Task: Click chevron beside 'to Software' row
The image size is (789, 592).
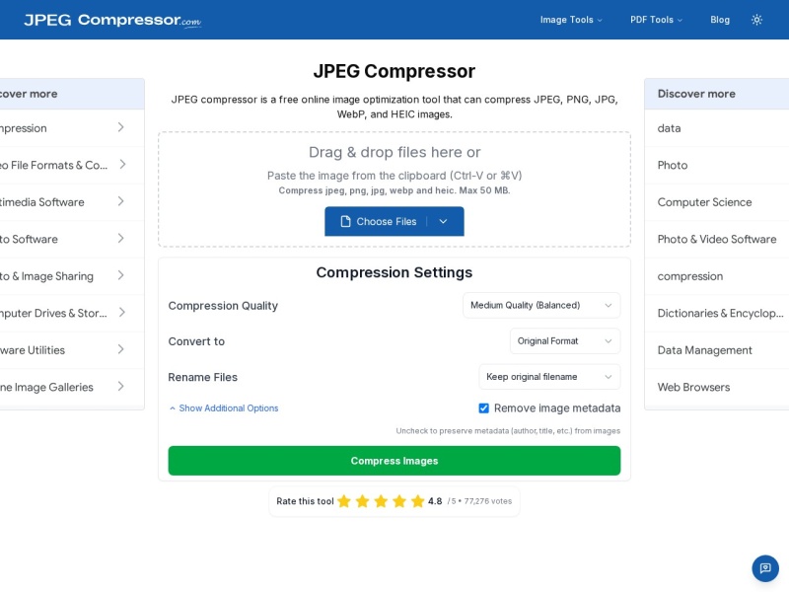Action: [120, 238]
